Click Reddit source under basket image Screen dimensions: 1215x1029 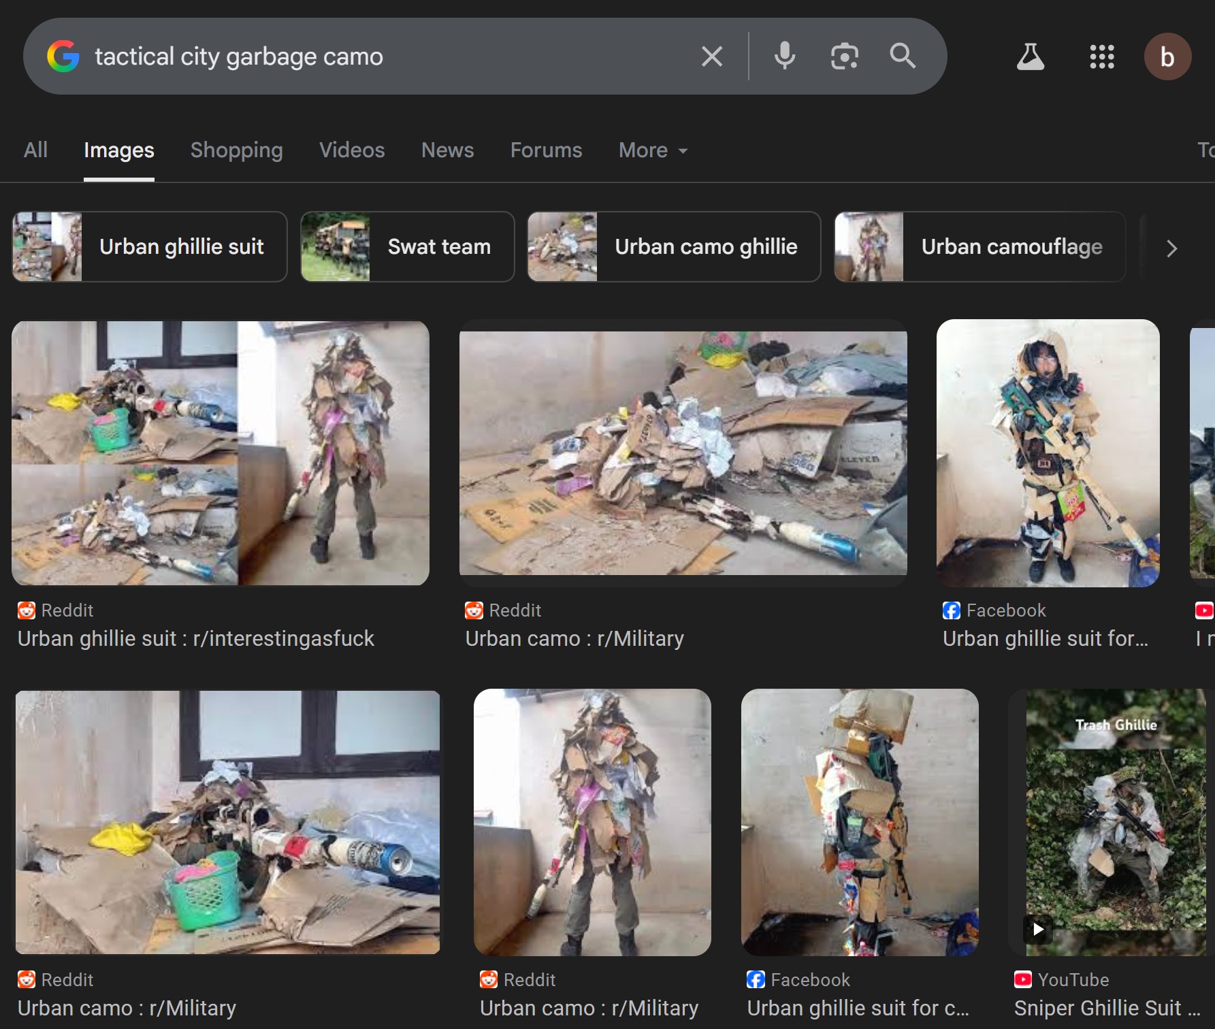(56, 980)
